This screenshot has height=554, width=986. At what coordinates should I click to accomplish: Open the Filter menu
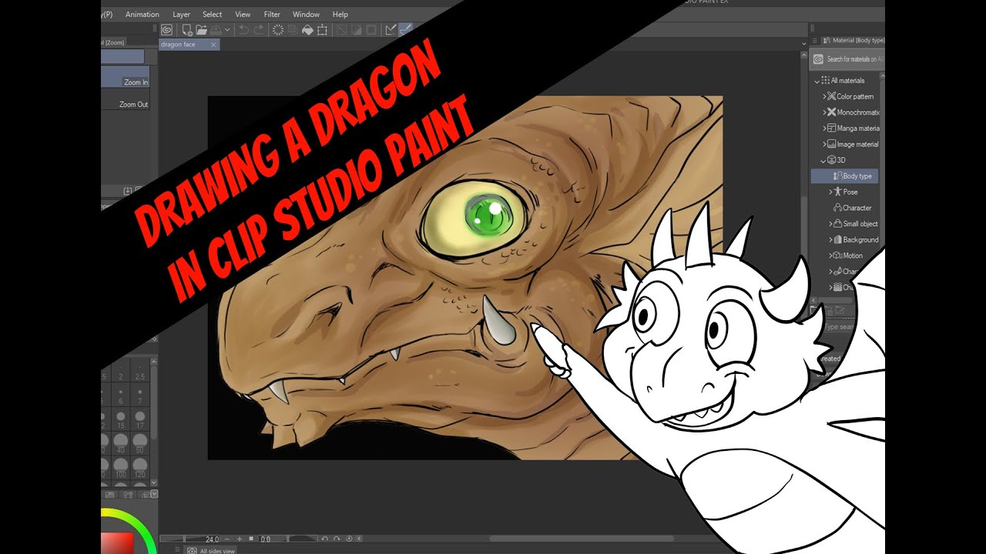pyautogui.click(x=272, y=14)
